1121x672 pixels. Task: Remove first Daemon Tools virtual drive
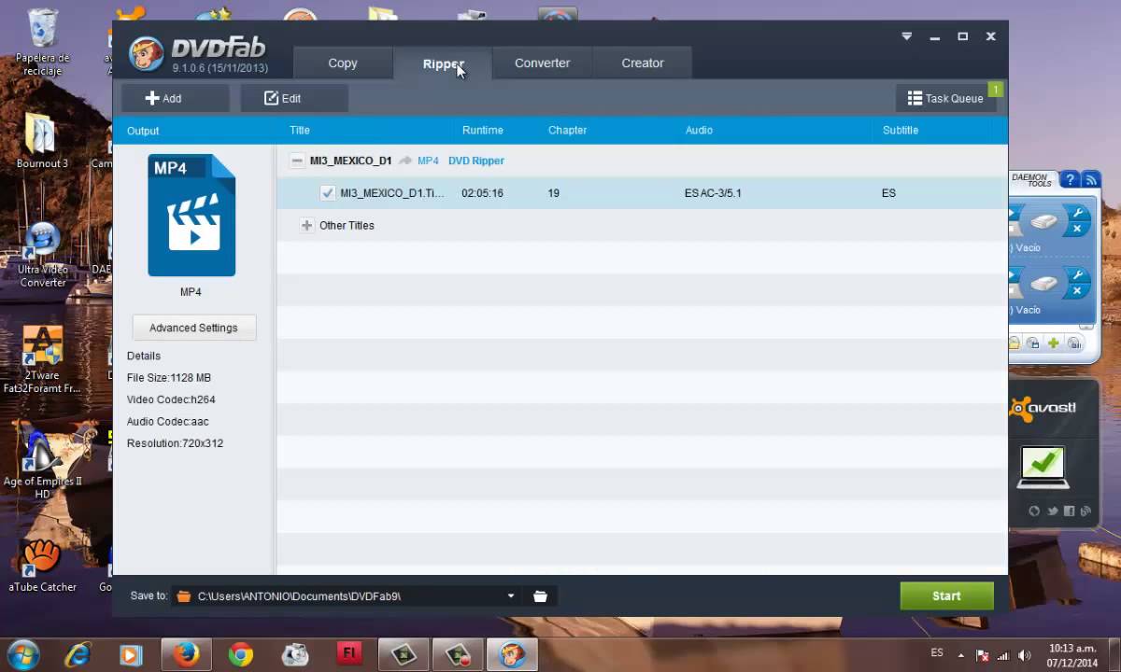[1076, 229]
